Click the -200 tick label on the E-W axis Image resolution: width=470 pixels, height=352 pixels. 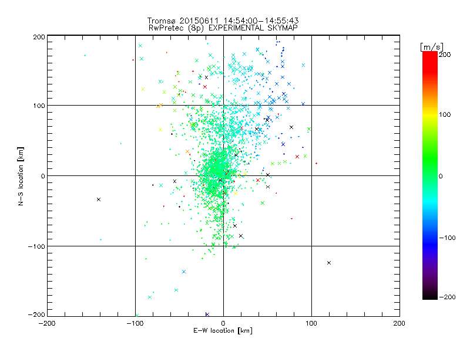pos(47,323)
